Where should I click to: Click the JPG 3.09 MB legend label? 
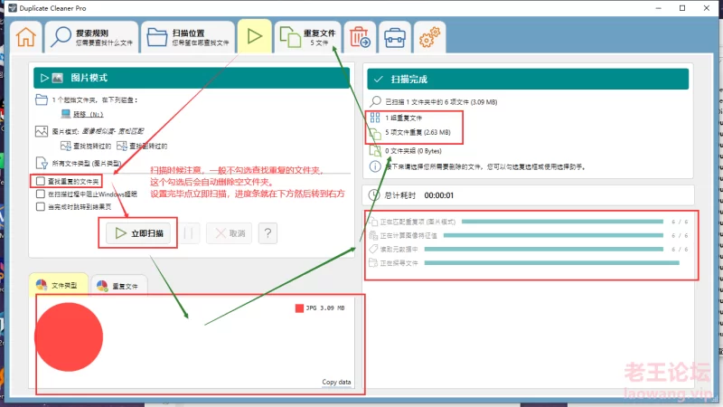pyautogui.click(x=325, y=308)
